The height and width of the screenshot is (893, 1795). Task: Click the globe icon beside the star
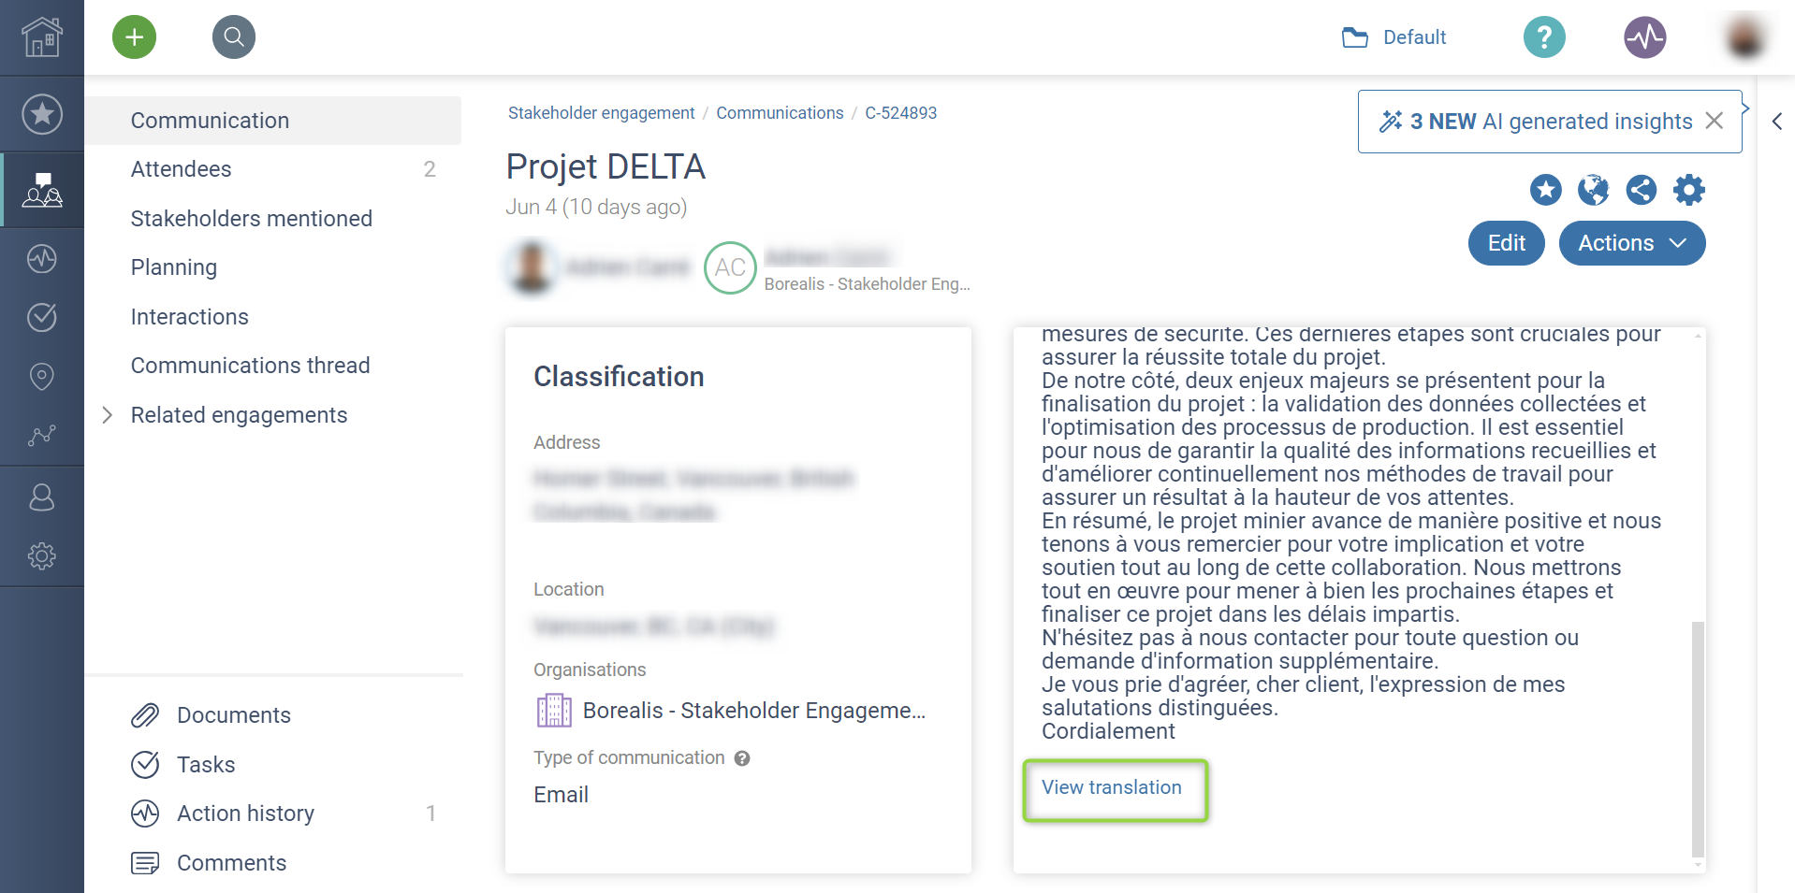(x=1593, y=190)
